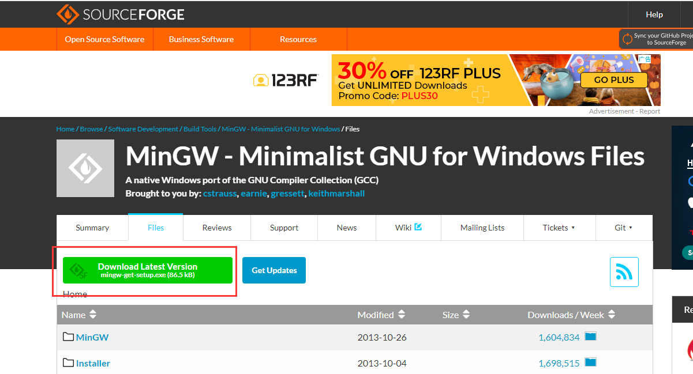Click the Advertisement - Report link
Image resolution: width=693 pixels, height=374 pixels.
(x=625, y=111)
